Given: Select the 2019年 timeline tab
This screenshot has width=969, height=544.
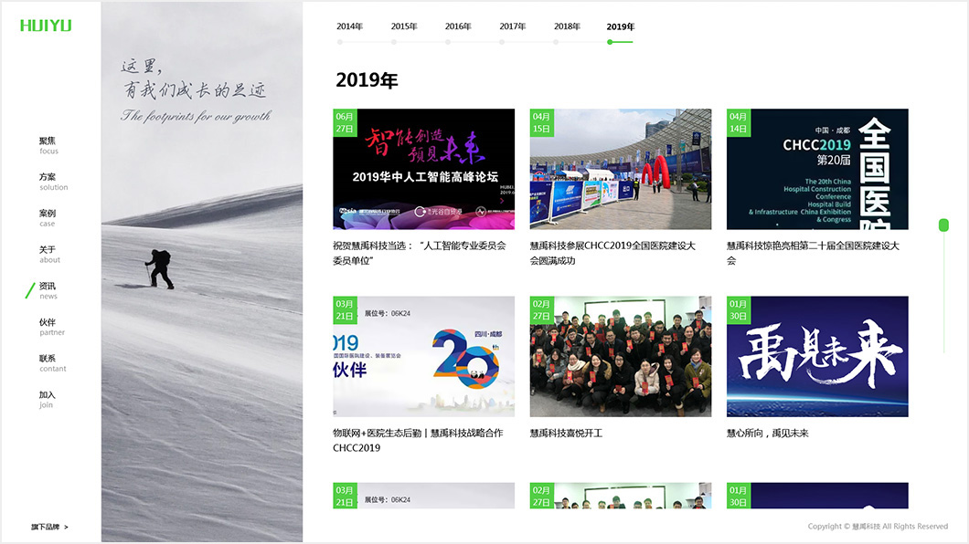Looking at the screenshot, I should click(621, 26).
